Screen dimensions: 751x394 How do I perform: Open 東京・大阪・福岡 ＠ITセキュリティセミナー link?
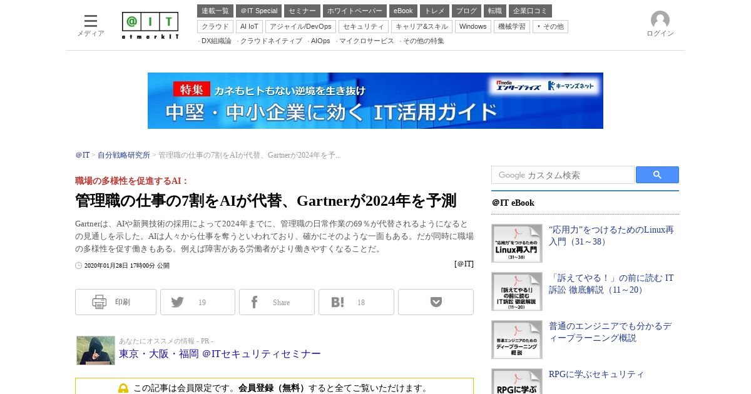click(220, 354)
